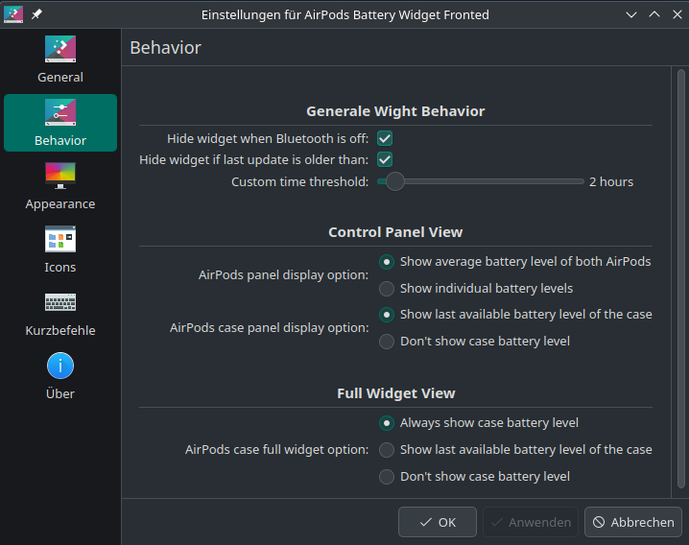
Task: Open the Über info icon
Action: click(60, 366)
